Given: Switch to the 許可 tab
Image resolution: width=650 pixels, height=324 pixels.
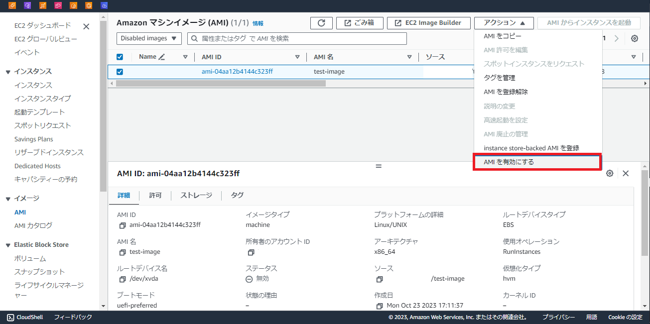Looking at the screenshot, I should click(x=155, y=196).
